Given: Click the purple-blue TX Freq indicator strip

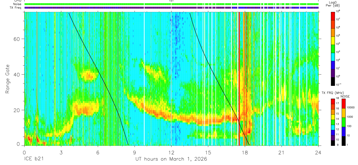Looking at the screenshot, I should point(171,8).
